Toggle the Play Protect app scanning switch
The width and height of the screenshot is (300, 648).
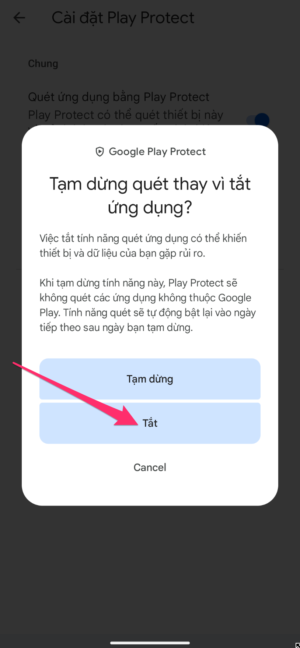pyautogui.click(x=258, y=120)
